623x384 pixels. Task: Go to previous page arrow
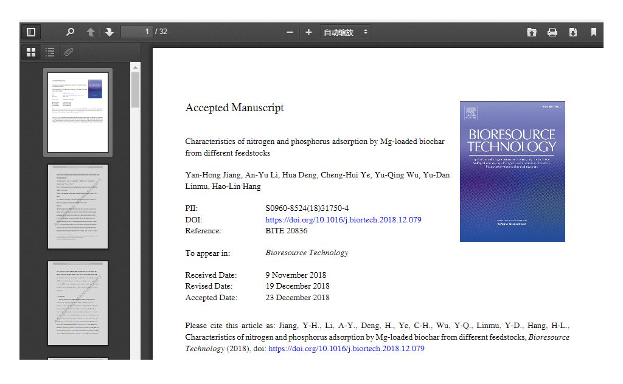click(91, 32)
